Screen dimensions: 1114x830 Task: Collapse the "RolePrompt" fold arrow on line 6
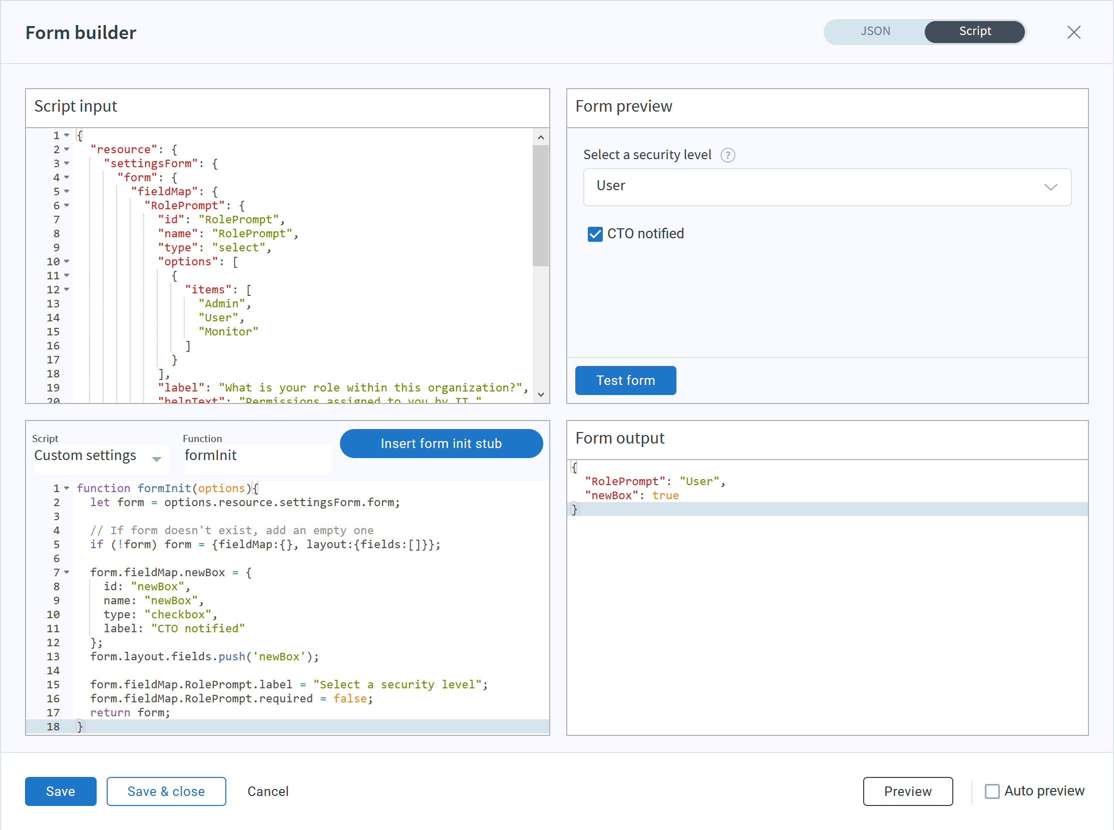[67, 205]
